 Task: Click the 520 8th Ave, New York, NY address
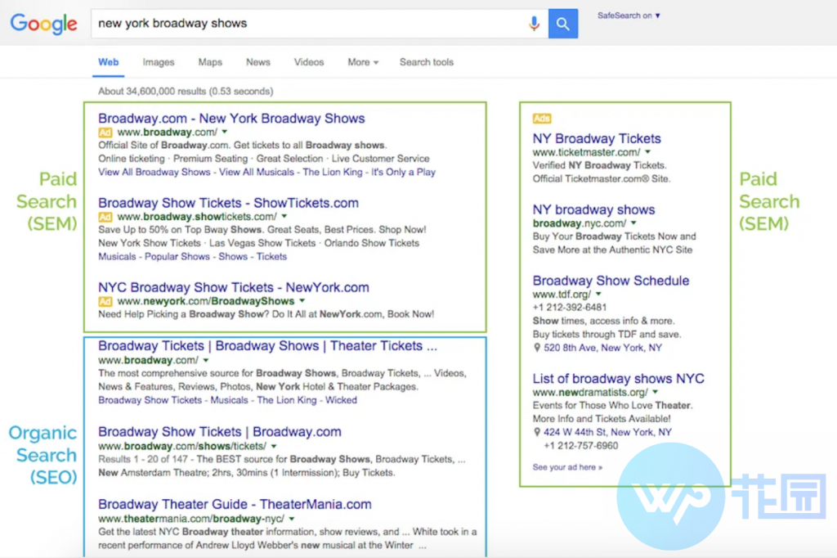point(602,348)
